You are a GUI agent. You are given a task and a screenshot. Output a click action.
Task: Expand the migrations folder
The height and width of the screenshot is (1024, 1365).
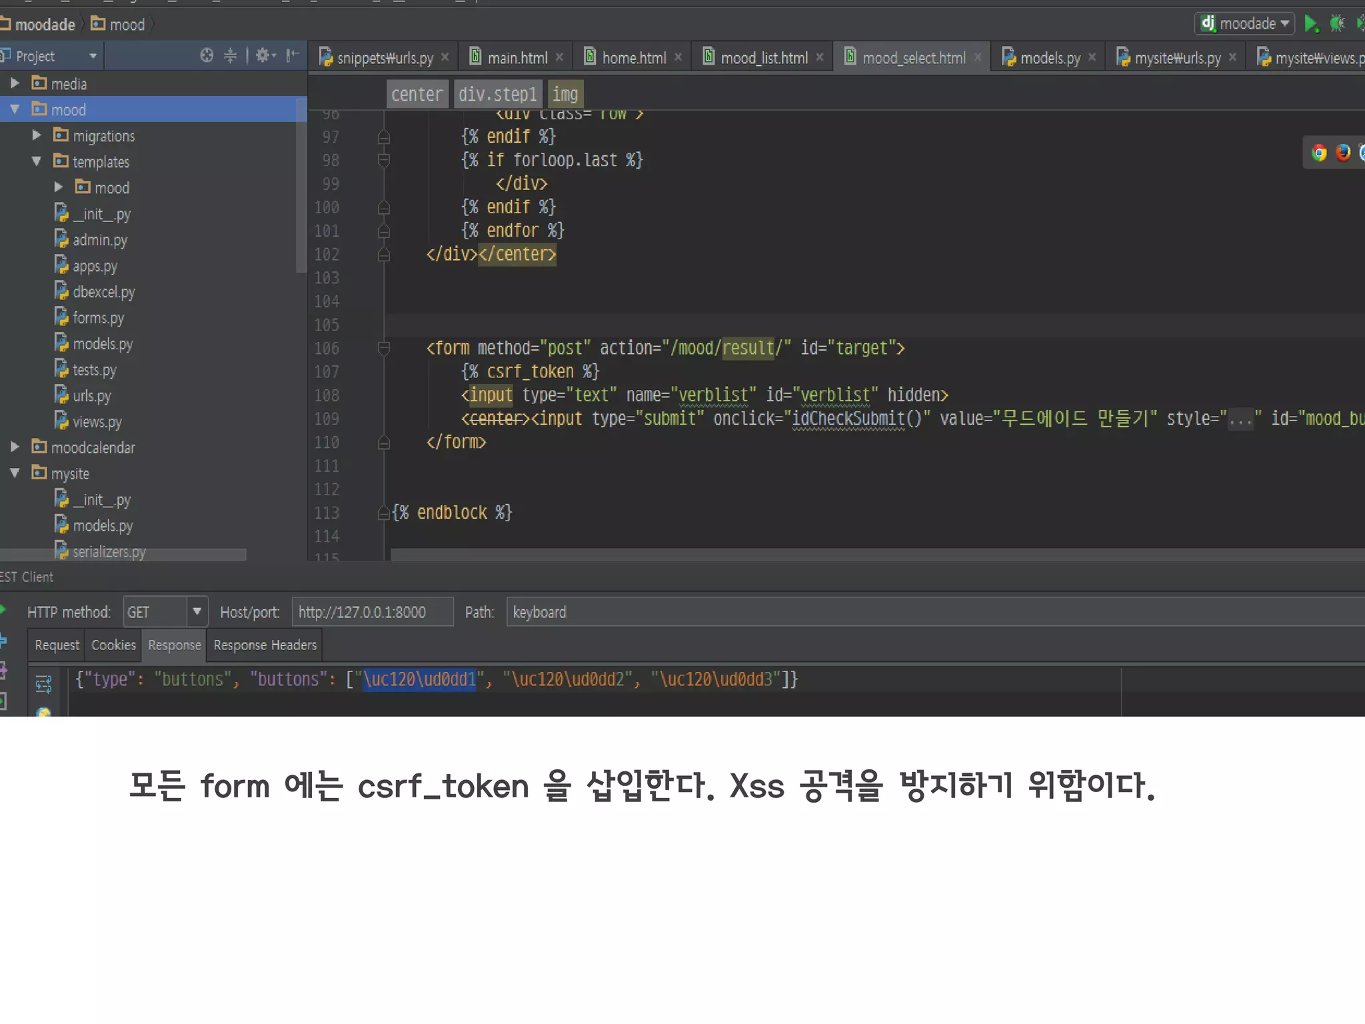point(37,135)
